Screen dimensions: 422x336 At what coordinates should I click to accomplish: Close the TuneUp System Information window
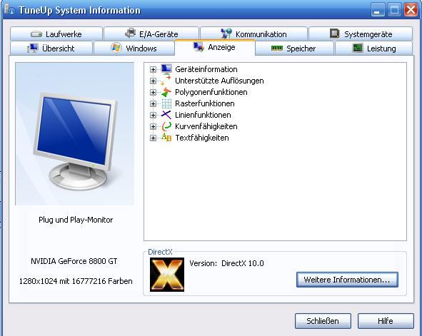click(411, 10)
